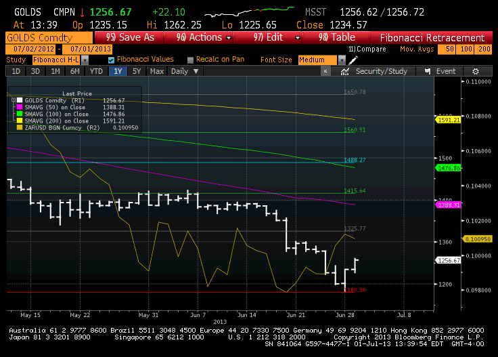
Task: Click the 1650.78 Fibonacci level label
Action: coord(355,92)
